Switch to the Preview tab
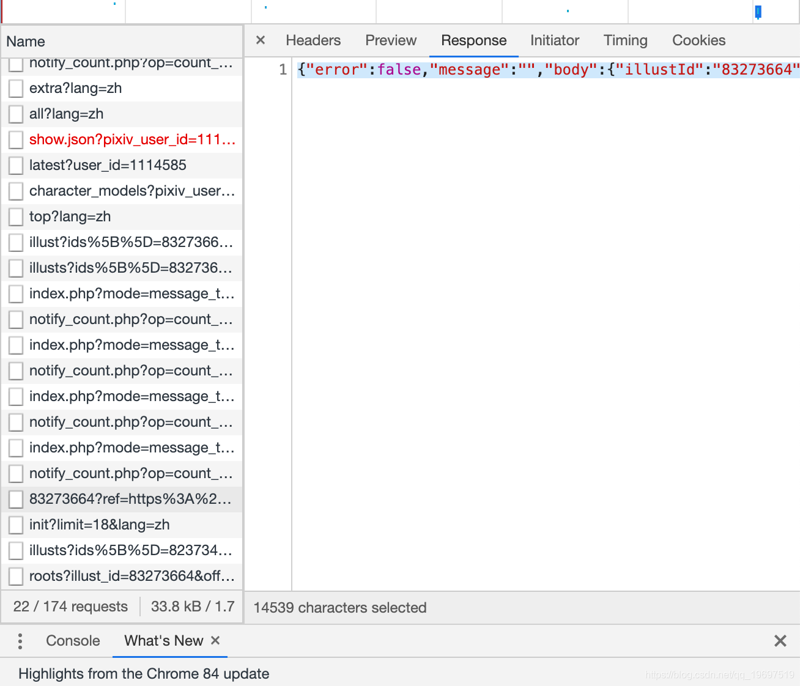This screenshot has height=686, width=800. coord(391,40)
